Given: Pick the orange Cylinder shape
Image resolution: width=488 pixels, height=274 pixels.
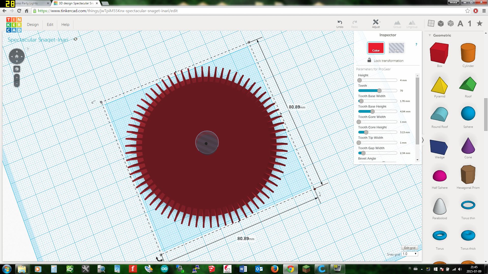Looking at the screenshot, I should 468,53.
